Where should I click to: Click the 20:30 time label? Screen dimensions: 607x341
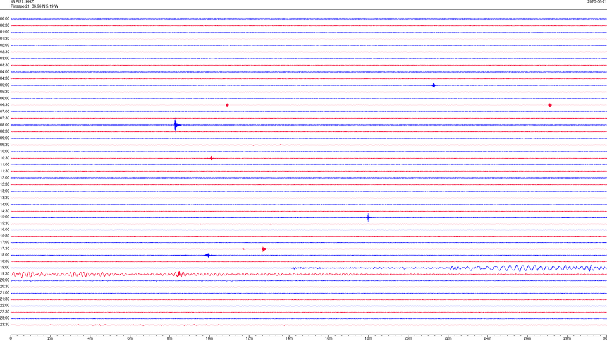click(4, 287)
